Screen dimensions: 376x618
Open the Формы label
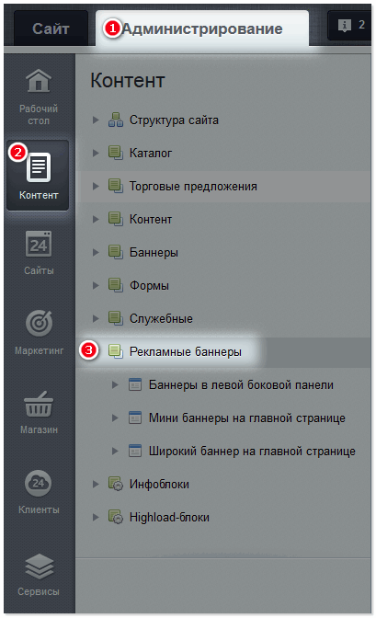pyautogui.click(x=149, y=286)
